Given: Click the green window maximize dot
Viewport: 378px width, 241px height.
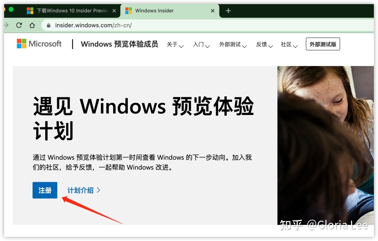Looking at the screenshot, I should (11, 10).
